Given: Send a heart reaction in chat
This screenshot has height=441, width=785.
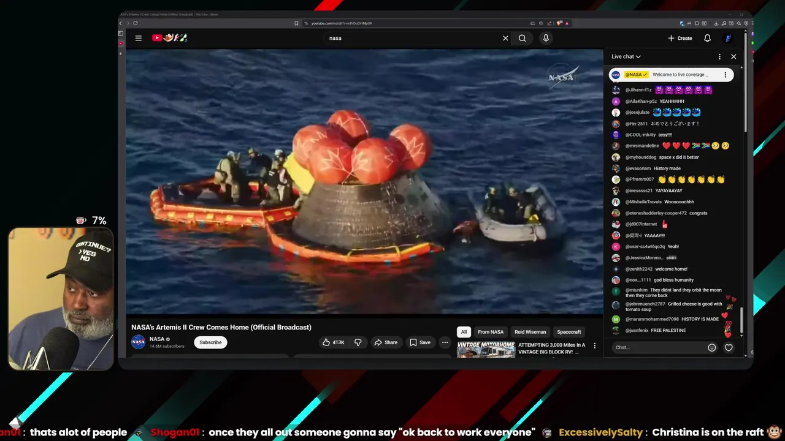Looking at the screenshot, I should click(729, 347).
